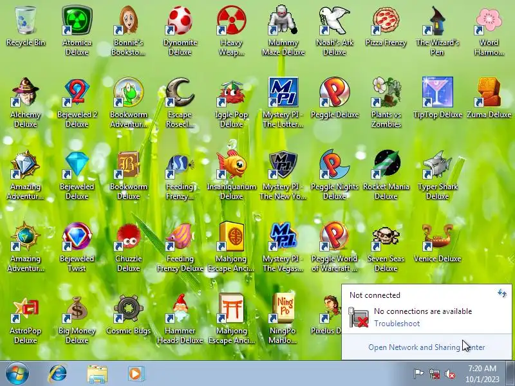Click the Action Center flag icon

418,374
